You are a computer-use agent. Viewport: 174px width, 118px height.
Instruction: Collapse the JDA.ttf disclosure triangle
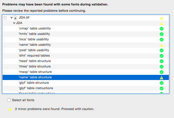(11, 18)
